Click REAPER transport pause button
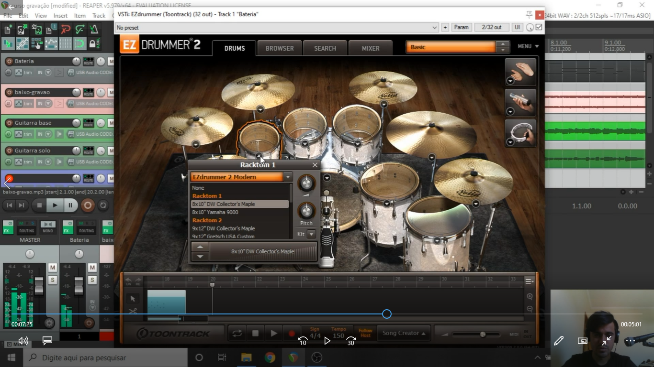Viewport: 654px width, 367px height. pyautogui.click(x=70, y=205)
